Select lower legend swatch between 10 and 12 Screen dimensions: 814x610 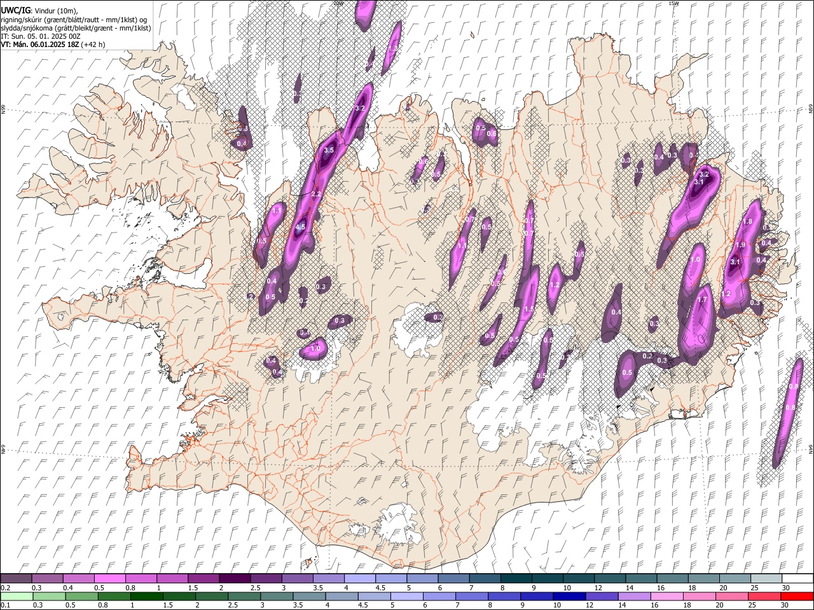pos(569,596)
